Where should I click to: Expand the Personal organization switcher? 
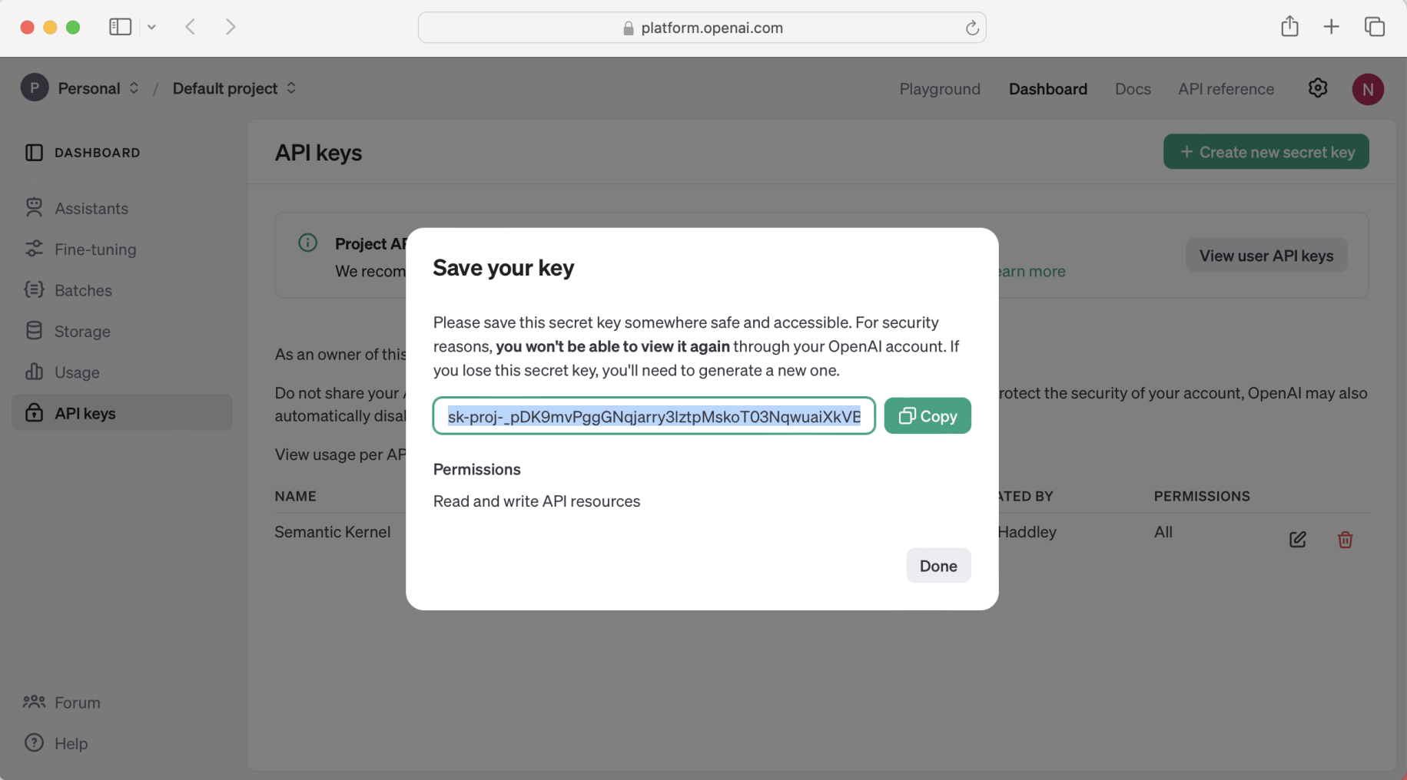[x=98, y=88]
